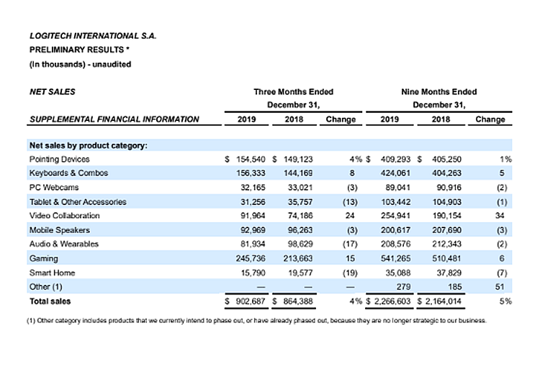540x367 pixels.
Task: Click the value 91,964 for Video Collaboration
Action: point(253,216)
